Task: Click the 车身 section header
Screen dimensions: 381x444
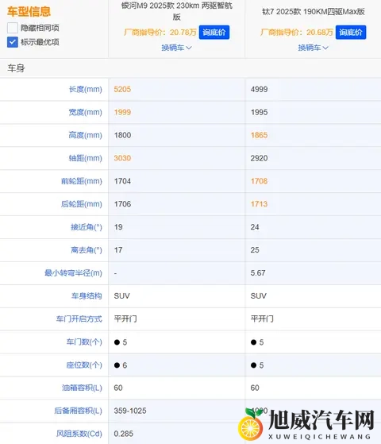Action: (16, 68)
